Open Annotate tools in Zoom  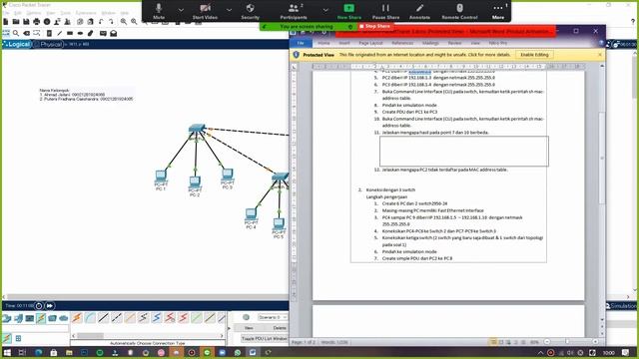tap(419, 11)
